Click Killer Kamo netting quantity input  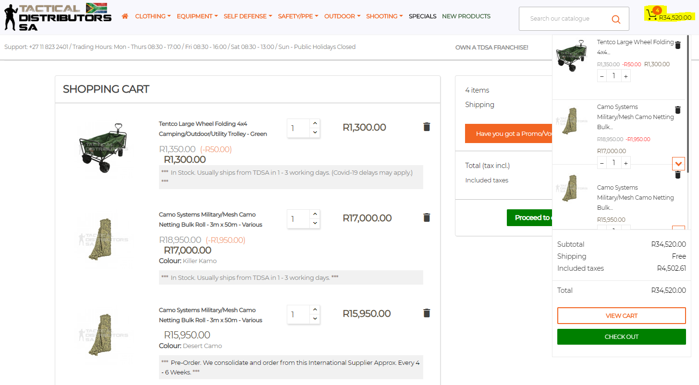298,219
